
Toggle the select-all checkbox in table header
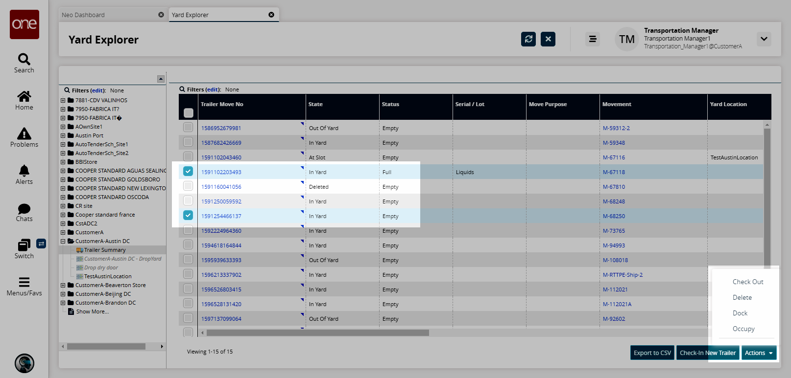(188, 113)
